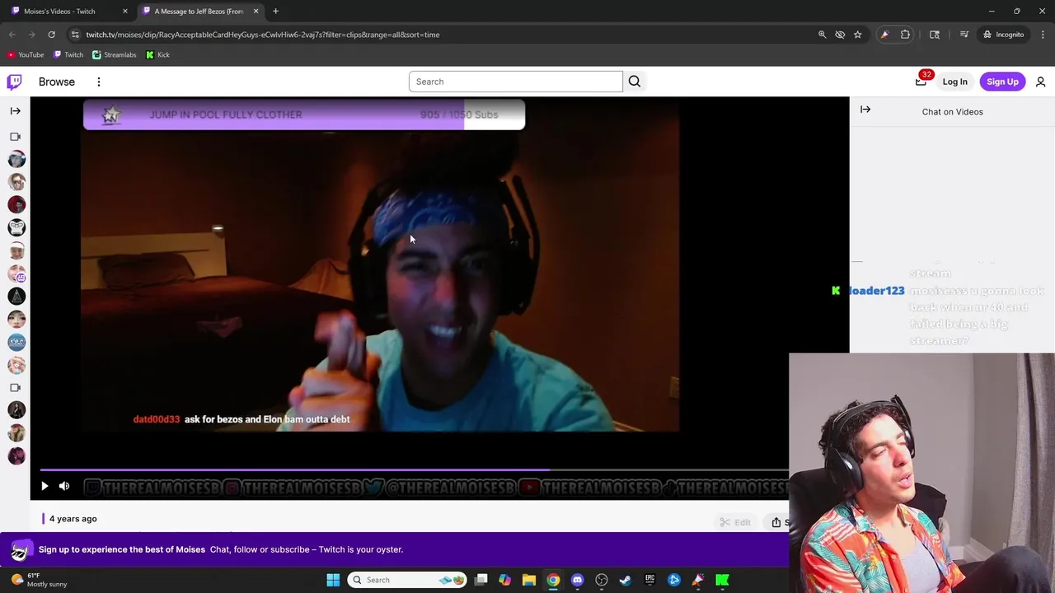Viewport: 1055px width, 593px height.
Task: Bookmark this page with the star icon
Action: (857, 35)
